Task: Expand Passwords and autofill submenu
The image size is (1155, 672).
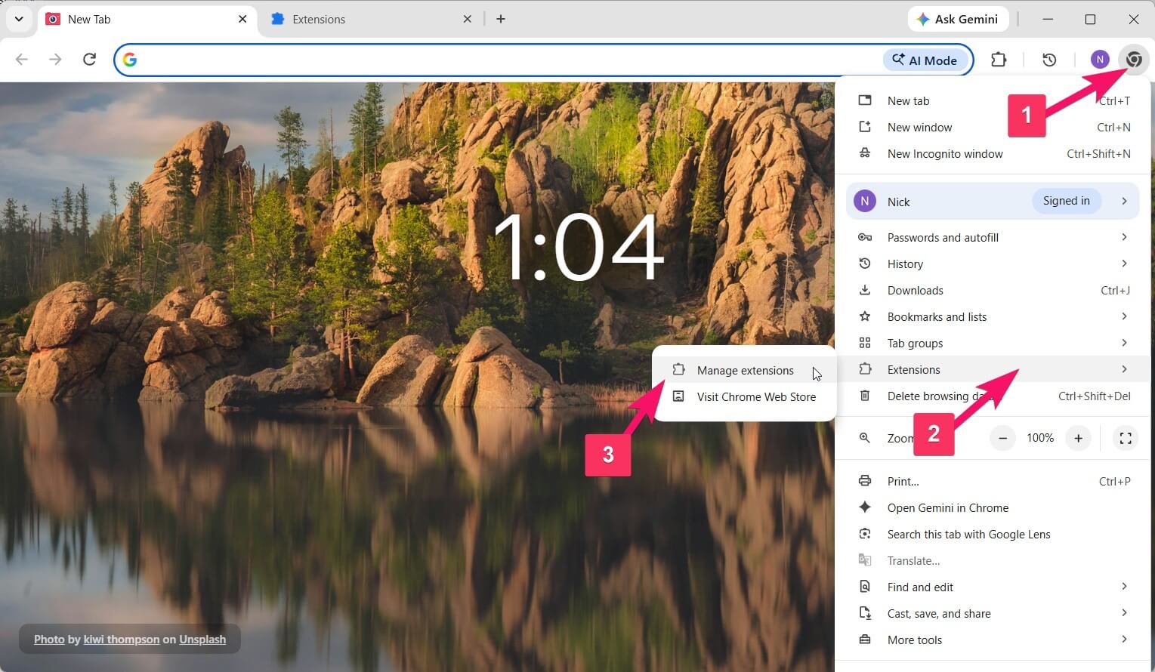Action: pyautogui.click(x=993, y=237)
